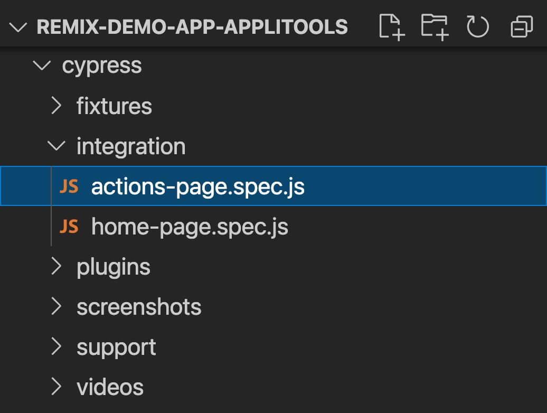Click the JS icon beside home-page.spec.js

[69, 227]
